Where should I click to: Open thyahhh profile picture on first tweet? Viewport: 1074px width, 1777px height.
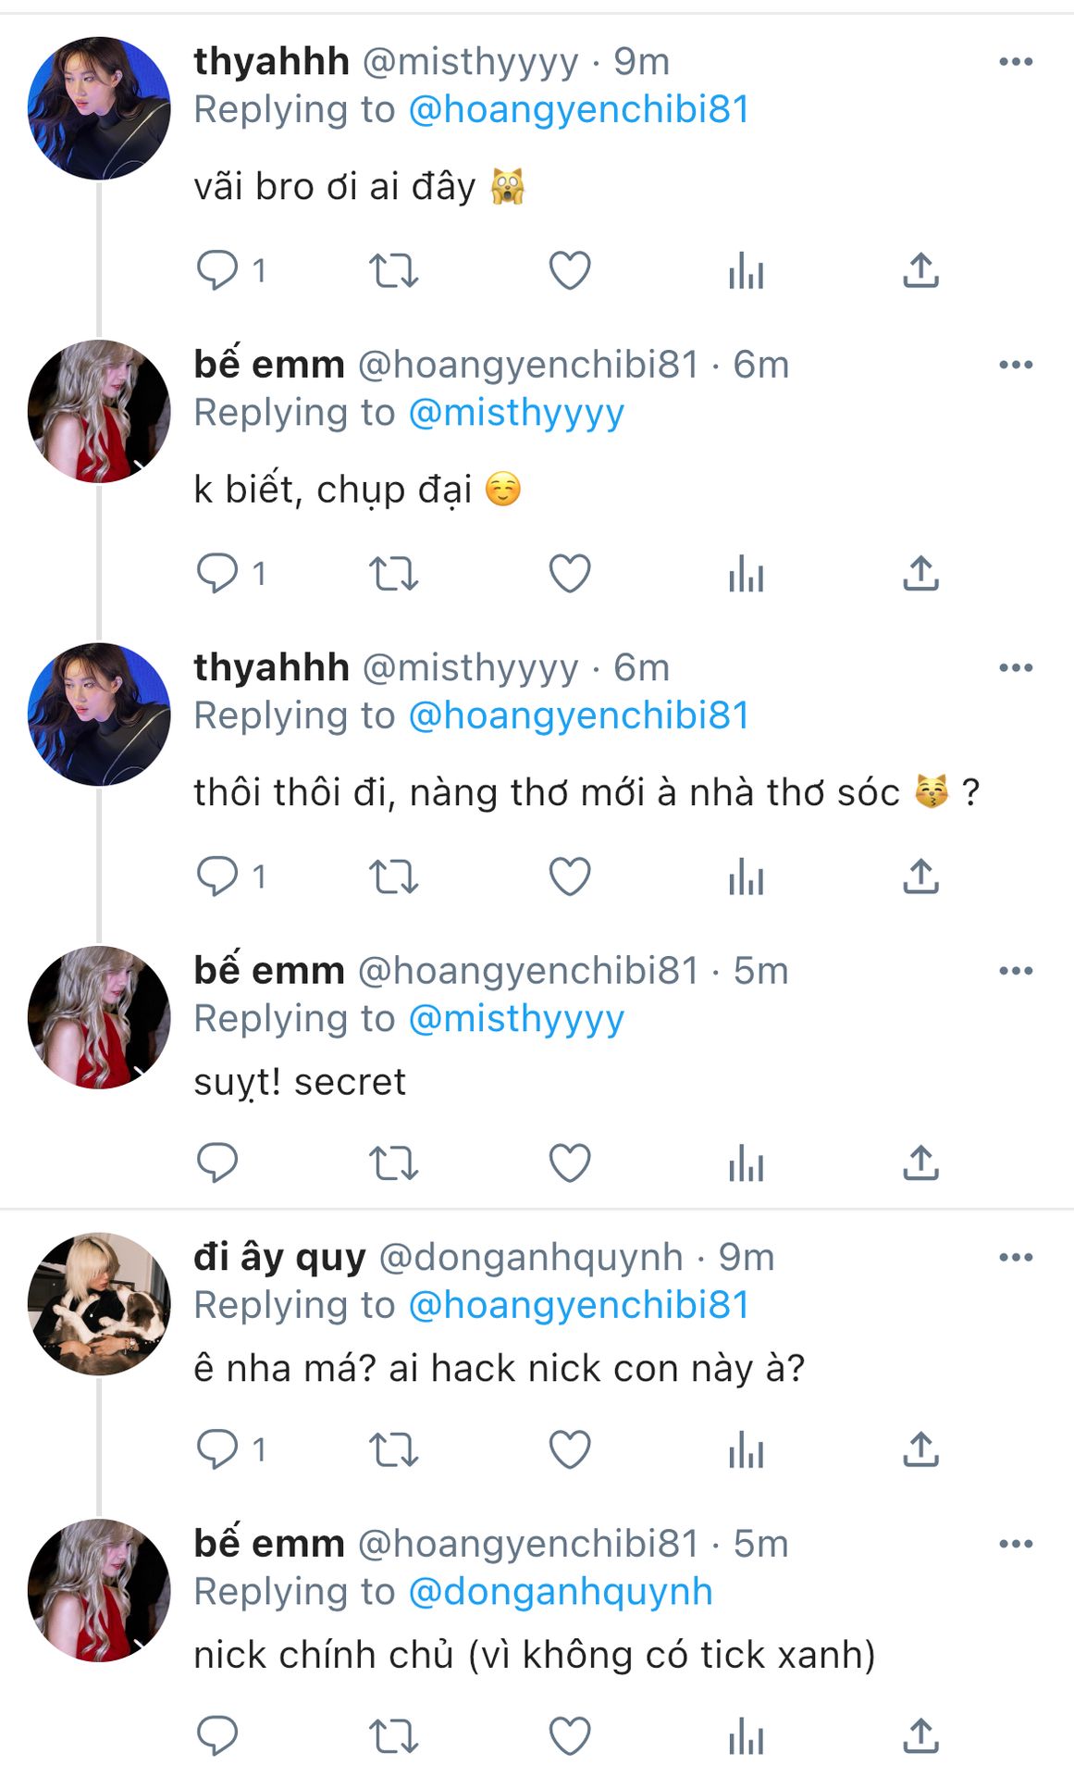pos(99,108)
